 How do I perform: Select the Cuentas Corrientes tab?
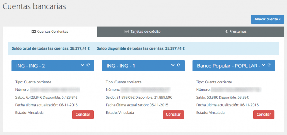tap(50, 32)
